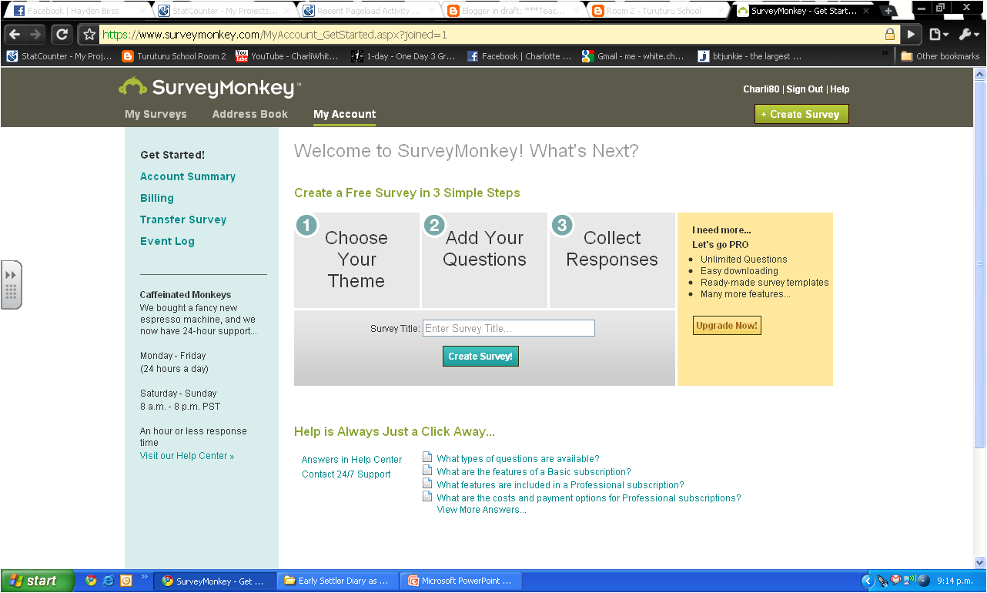Open the browser page menu icon

click(938, 35)
